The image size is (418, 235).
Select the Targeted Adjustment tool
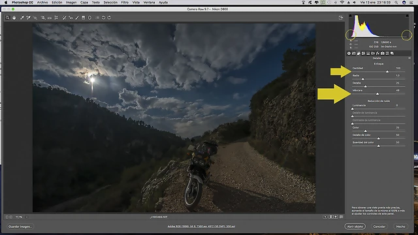[x=35, y=18]
